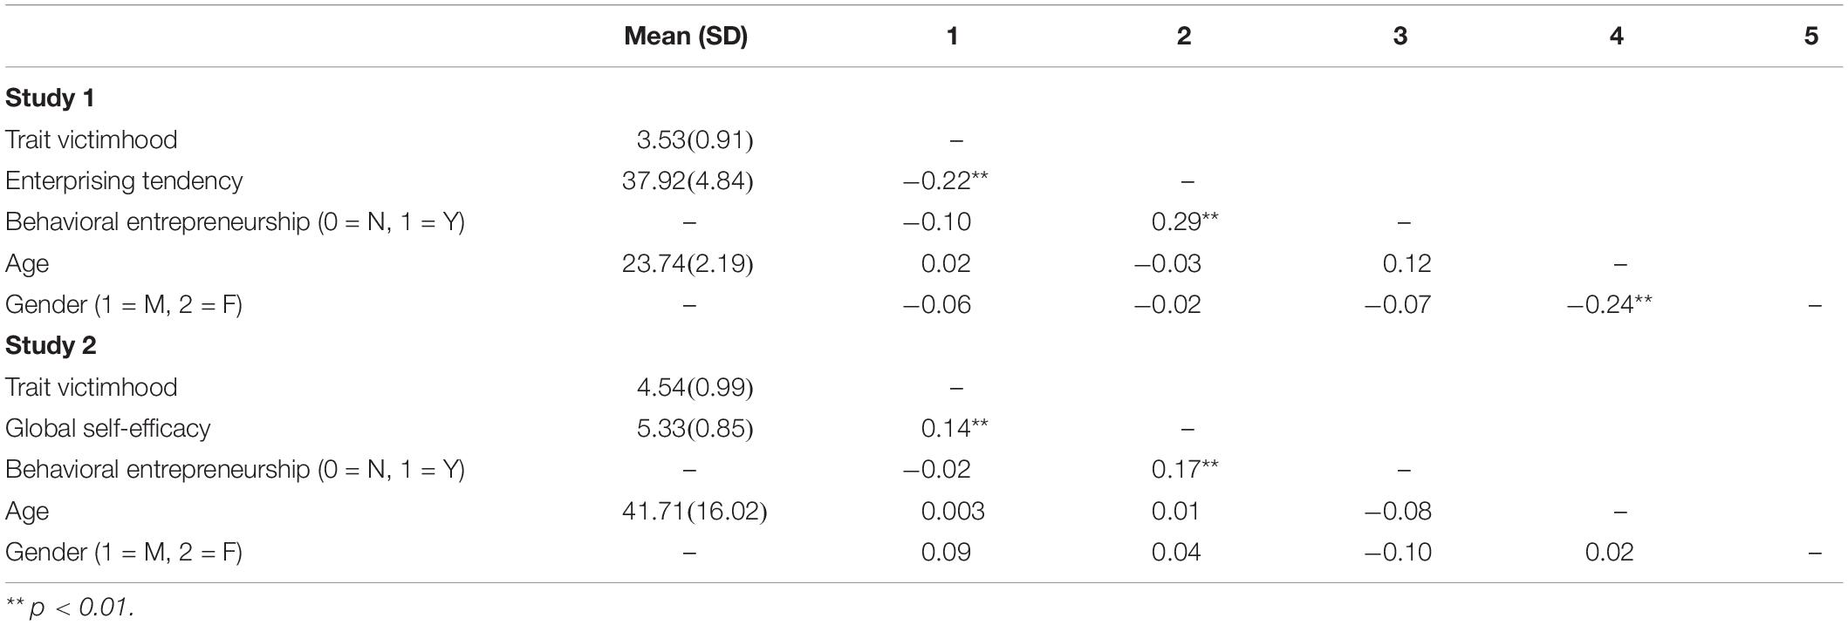The height and width of the screenshot is (625, 1848).
Task: Select the Study 2 section heading
Action: point(51,346)
